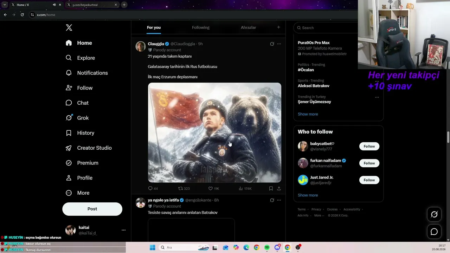Click the X logo in the sidebar

click(69, 28)
